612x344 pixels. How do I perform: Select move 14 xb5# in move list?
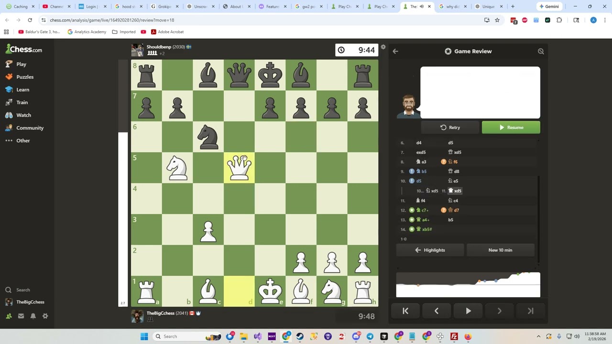(424, 229)
